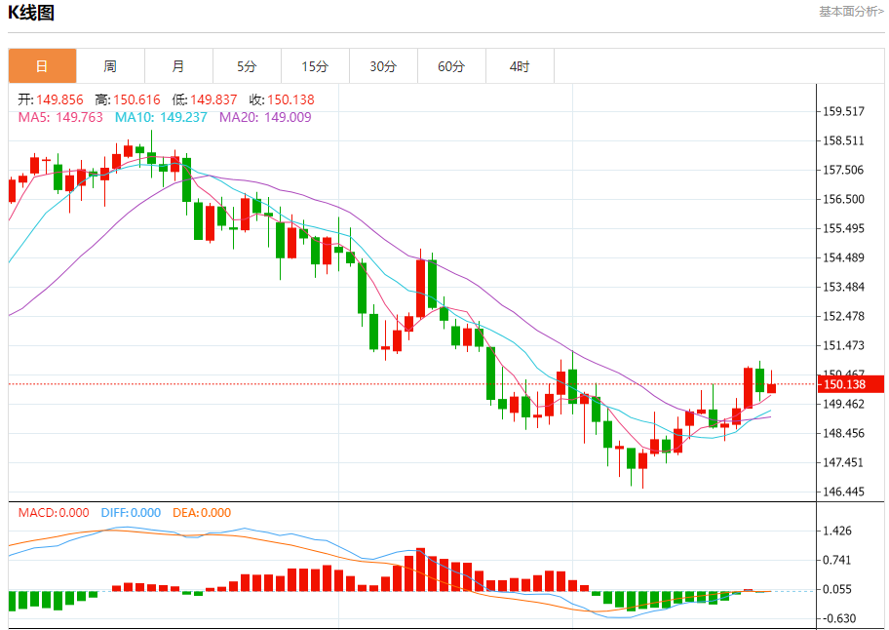Open the 60分 timeframe tab
Image resolution: width=889 pixels, height=630 pixels.
[451, 66]
